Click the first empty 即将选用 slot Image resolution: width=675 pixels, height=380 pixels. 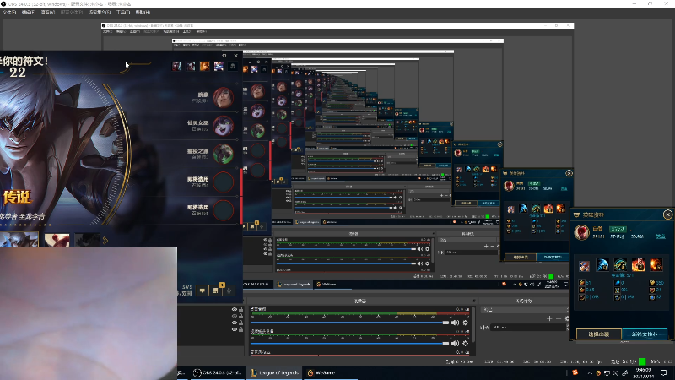224,182
